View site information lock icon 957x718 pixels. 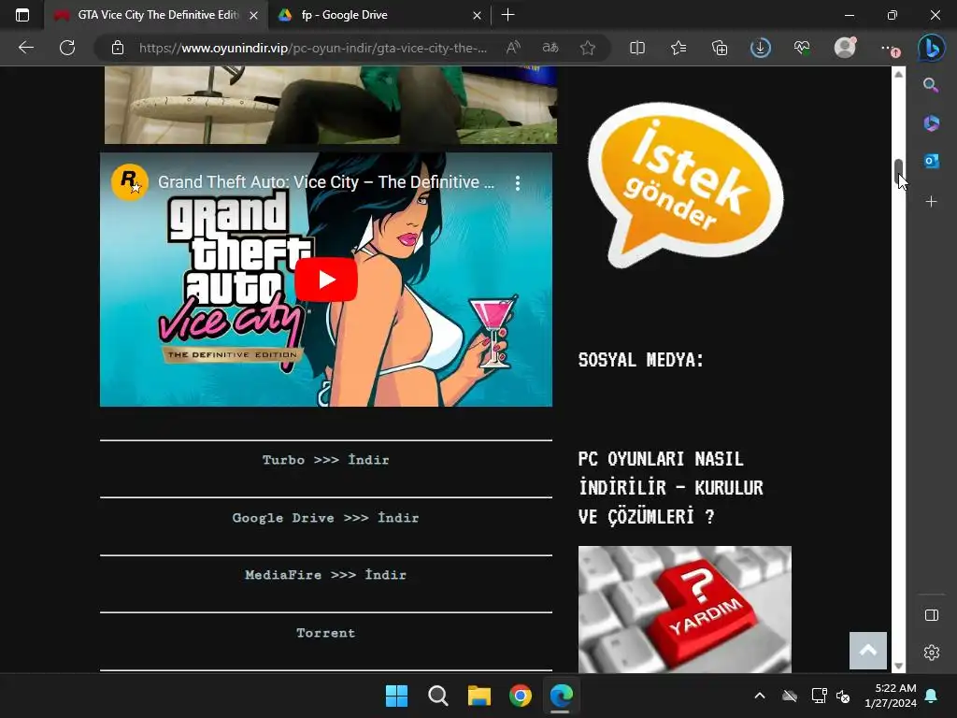click(118, 48)
